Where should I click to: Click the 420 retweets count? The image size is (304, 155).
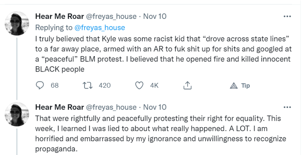point(105,86)
